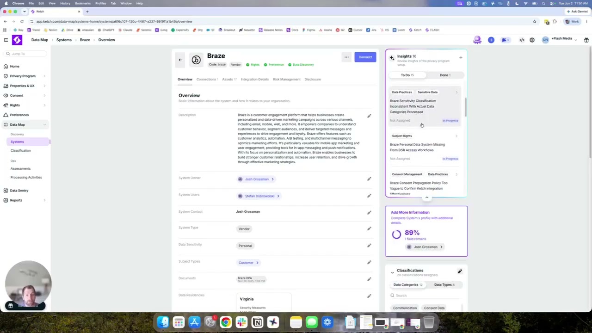Open the Braze DPA document

pyautogui.click(x=251, y=279)
